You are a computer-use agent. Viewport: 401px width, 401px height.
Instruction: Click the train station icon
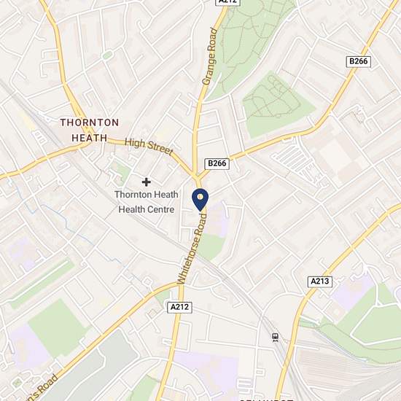(275, 338)
